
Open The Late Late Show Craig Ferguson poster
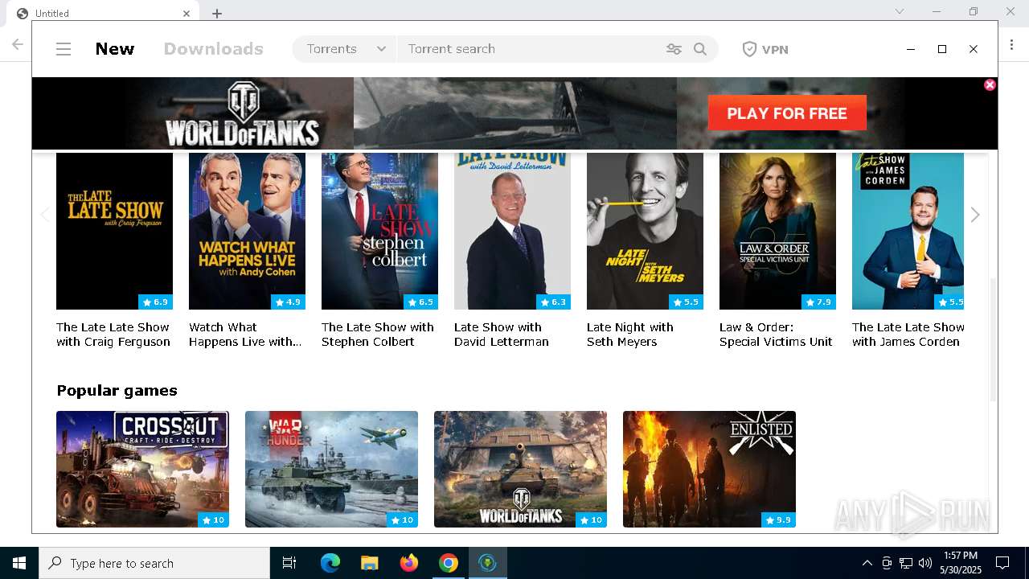click(x=114, y=231)
